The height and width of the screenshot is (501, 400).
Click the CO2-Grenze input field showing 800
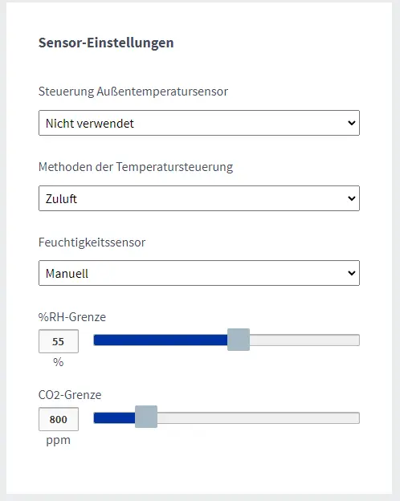click(x=59, y=419)
